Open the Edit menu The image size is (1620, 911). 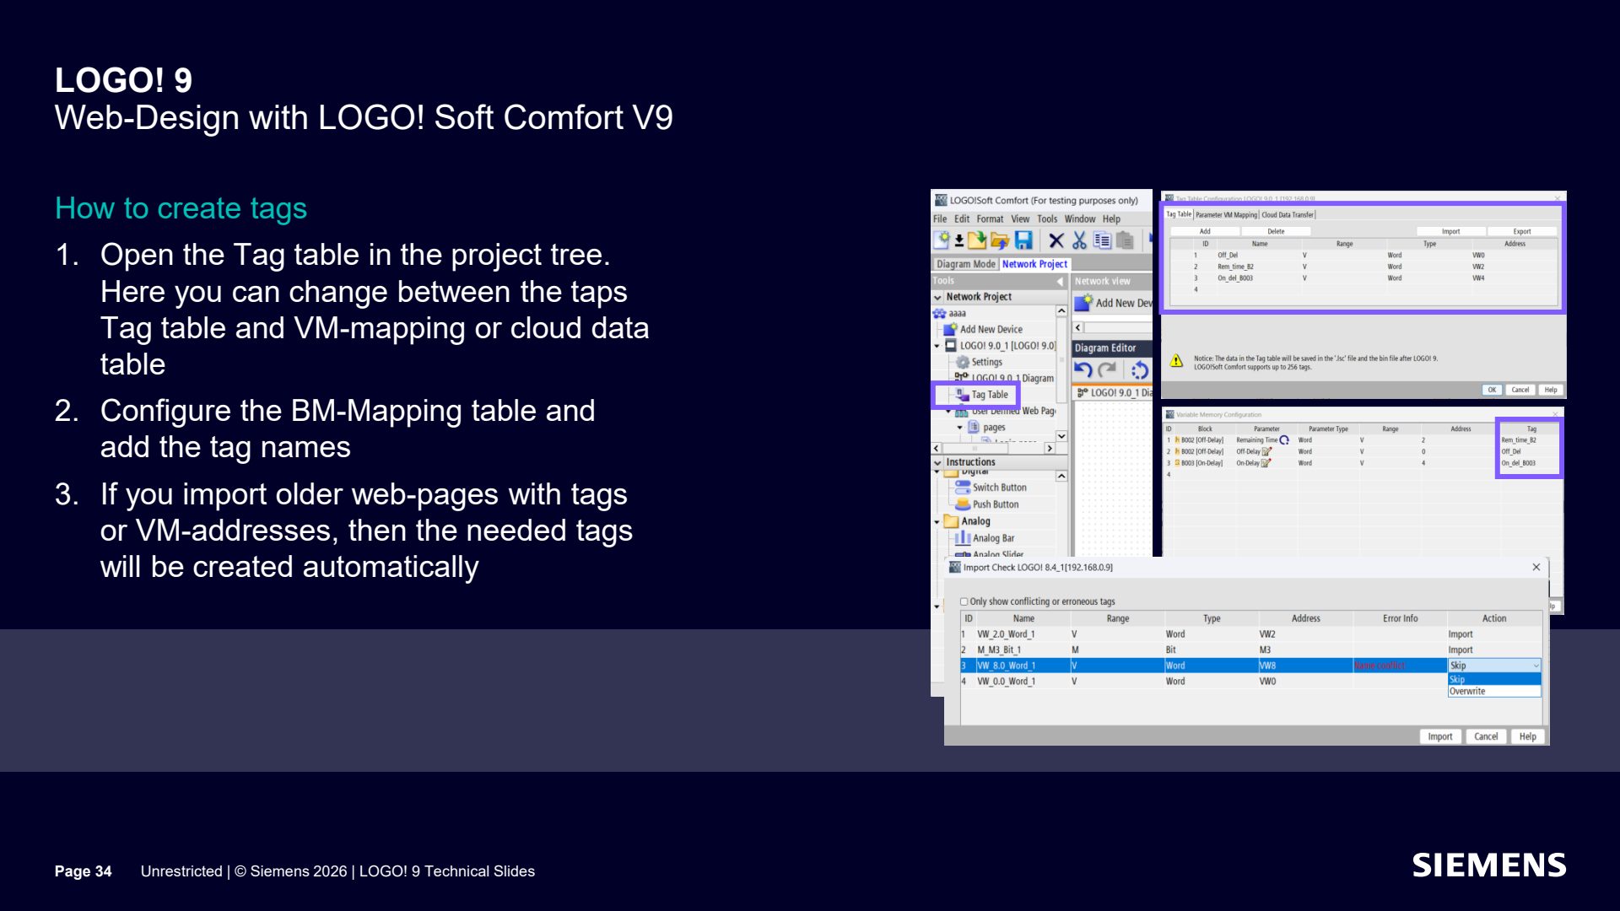coord(962,218)
